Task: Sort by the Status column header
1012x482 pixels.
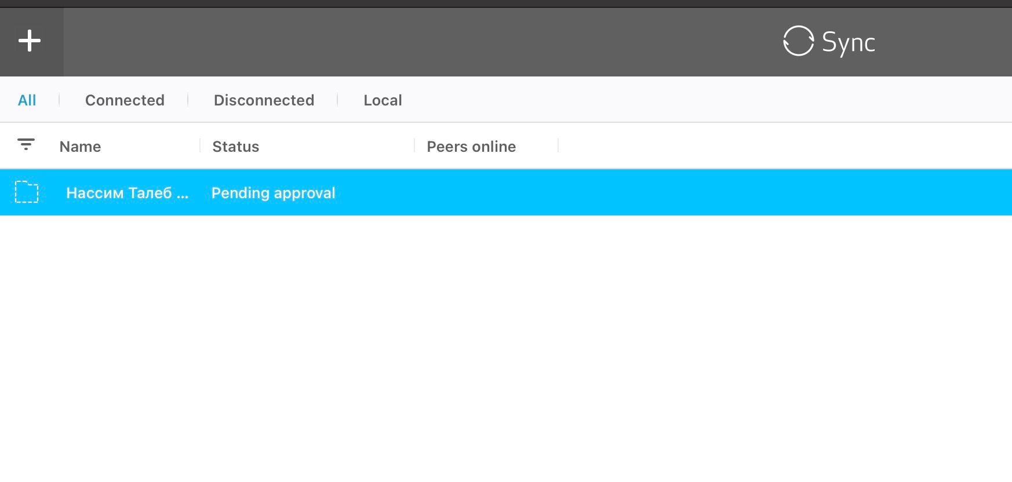Action: [x=235, y=147]
